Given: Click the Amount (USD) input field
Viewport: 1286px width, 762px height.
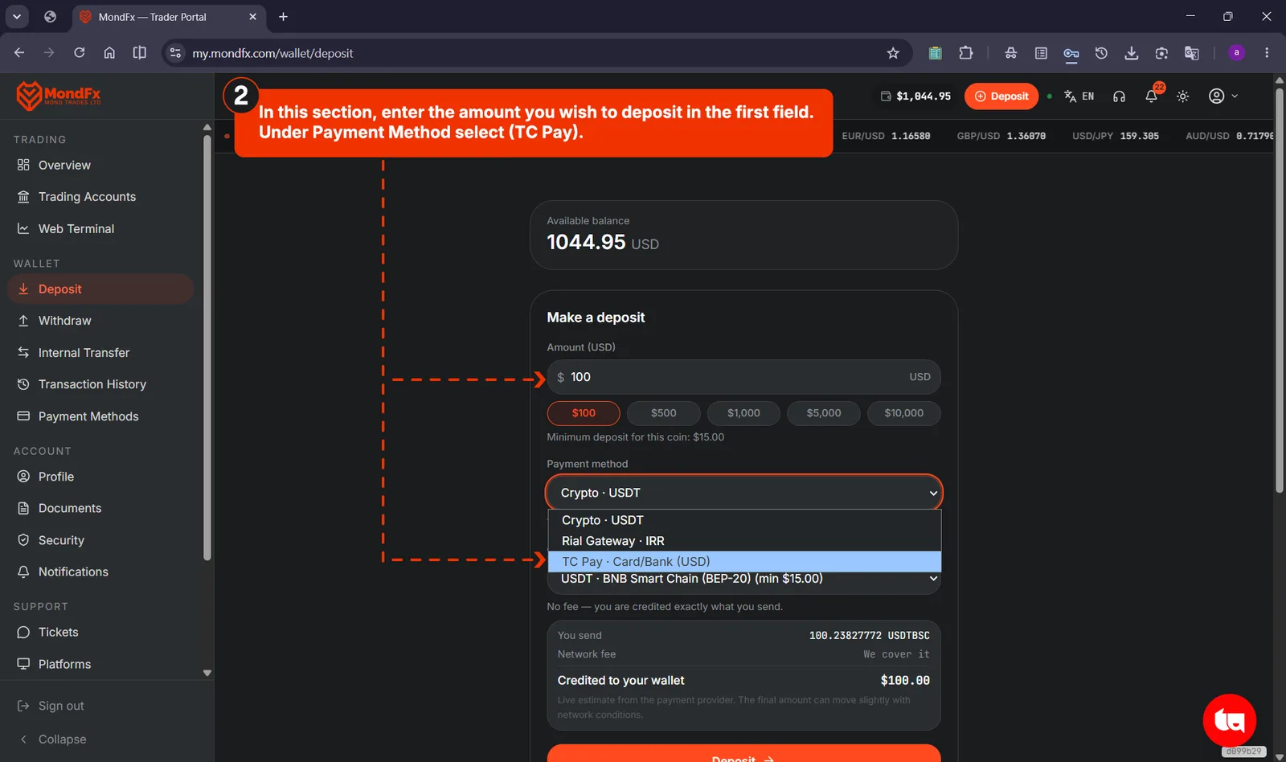Looking at the screenshot, I should coord(743,377).
